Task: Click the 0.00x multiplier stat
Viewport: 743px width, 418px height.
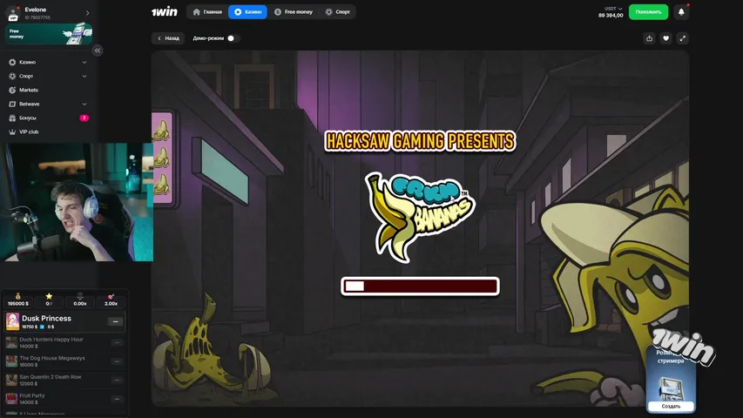Action: [79, 300]
